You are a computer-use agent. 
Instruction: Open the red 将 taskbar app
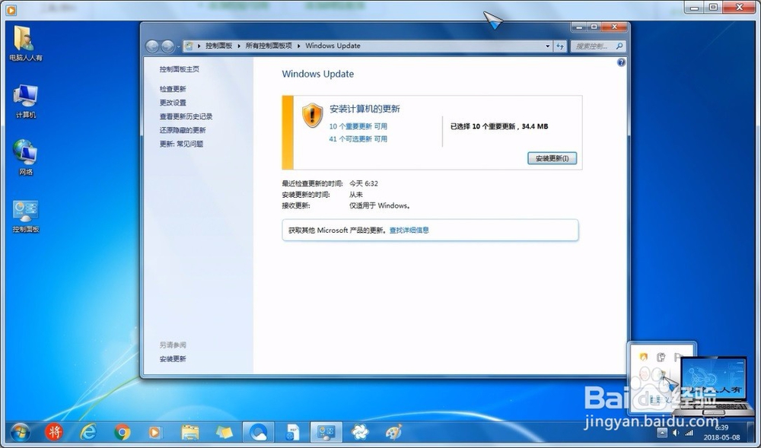click(x=54, y=431)
